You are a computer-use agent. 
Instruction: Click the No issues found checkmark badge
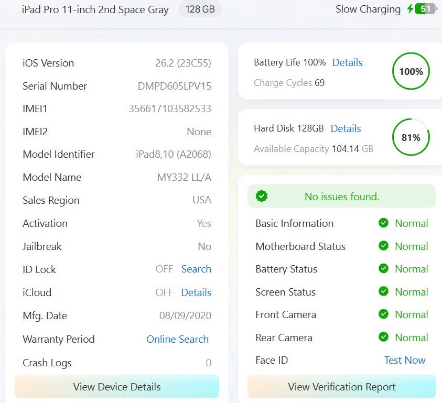point(262,197)
